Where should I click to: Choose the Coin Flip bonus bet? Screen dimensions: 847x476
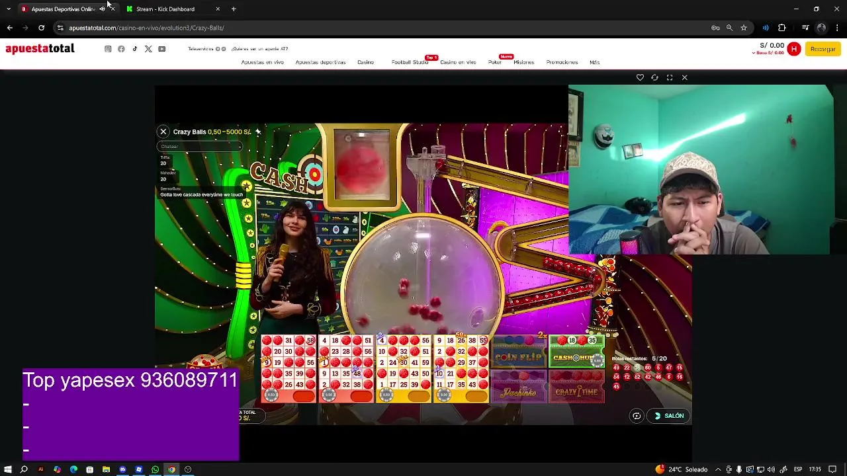(x=519, y=352)
